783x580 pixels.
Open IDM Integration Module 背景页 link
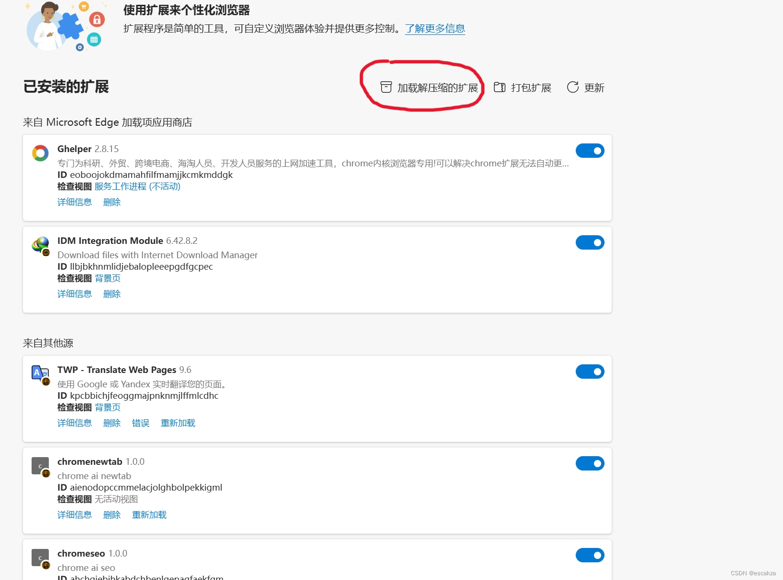108,278
